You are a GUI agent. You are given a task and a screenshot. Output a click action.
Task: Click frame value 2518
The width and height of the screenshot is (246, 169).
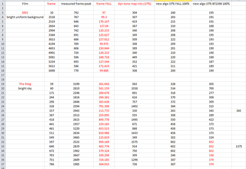52,17
